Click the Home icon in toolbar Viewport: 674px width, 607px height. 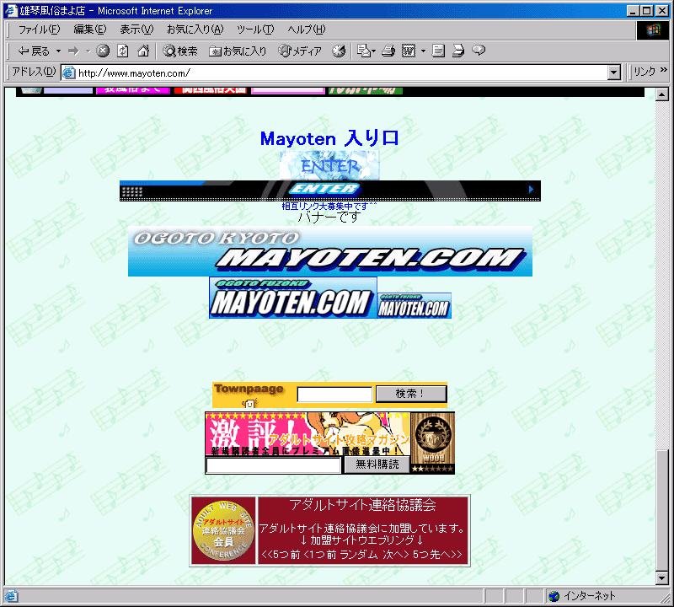(x=143, y=51)
